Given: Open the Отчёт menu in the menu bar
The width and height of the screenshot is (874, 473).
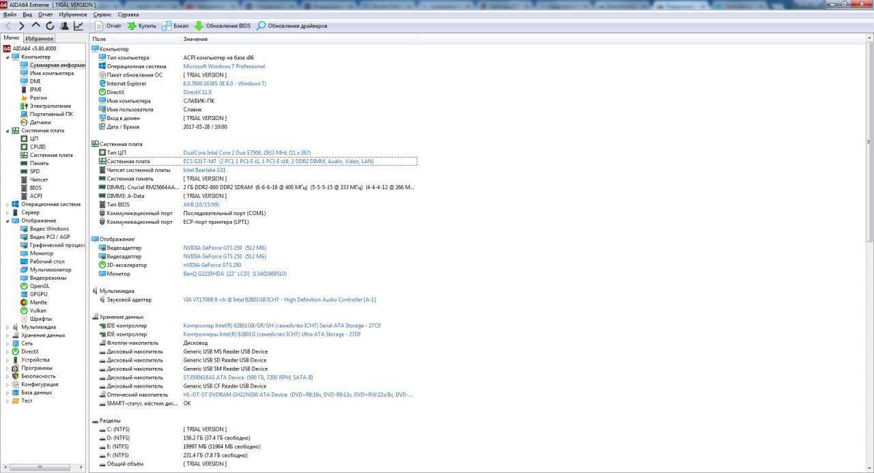Looking at the screenshot, I should (46, 14).
